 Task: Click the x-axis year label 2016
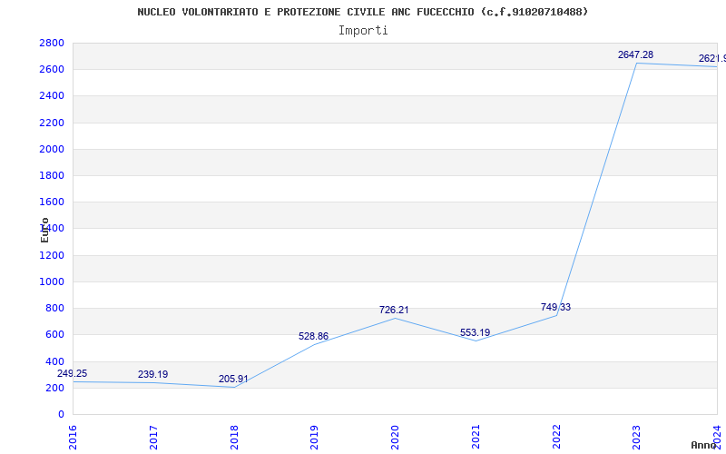click(73, 438)
